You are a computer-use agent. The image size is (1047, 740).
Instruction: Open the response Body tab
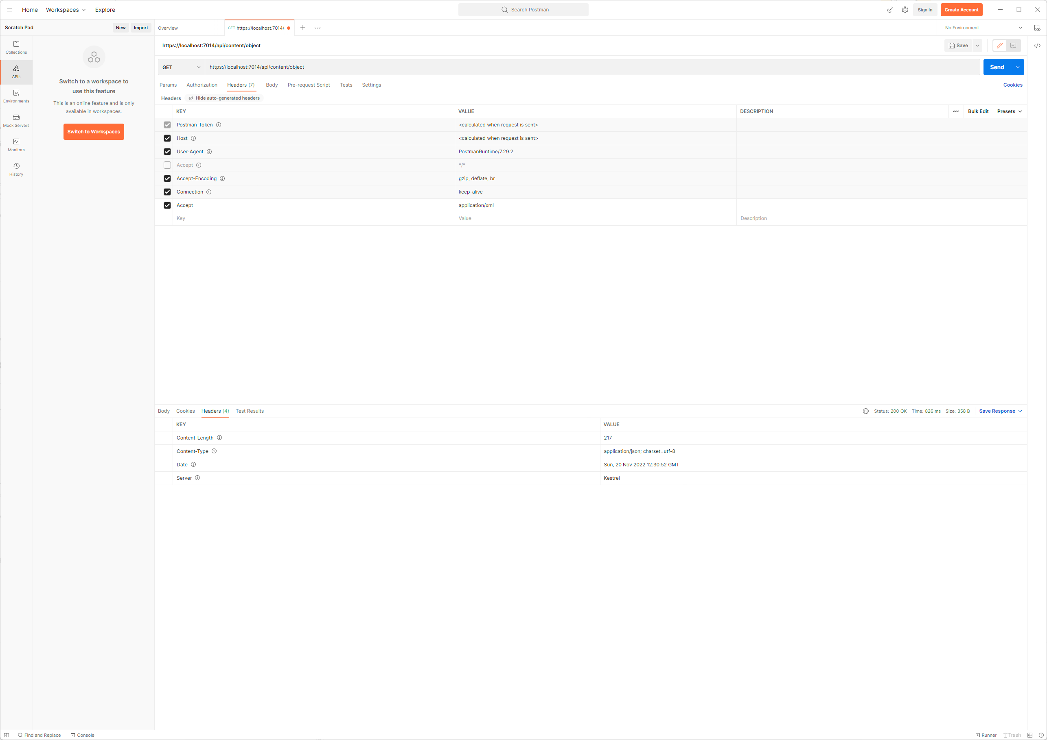click(x=163, y=411)
